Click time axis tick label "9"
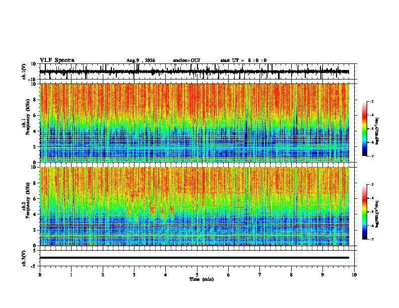Image resolution: width=399 pixels, height=308 pixels. click(x=322, y=275)
